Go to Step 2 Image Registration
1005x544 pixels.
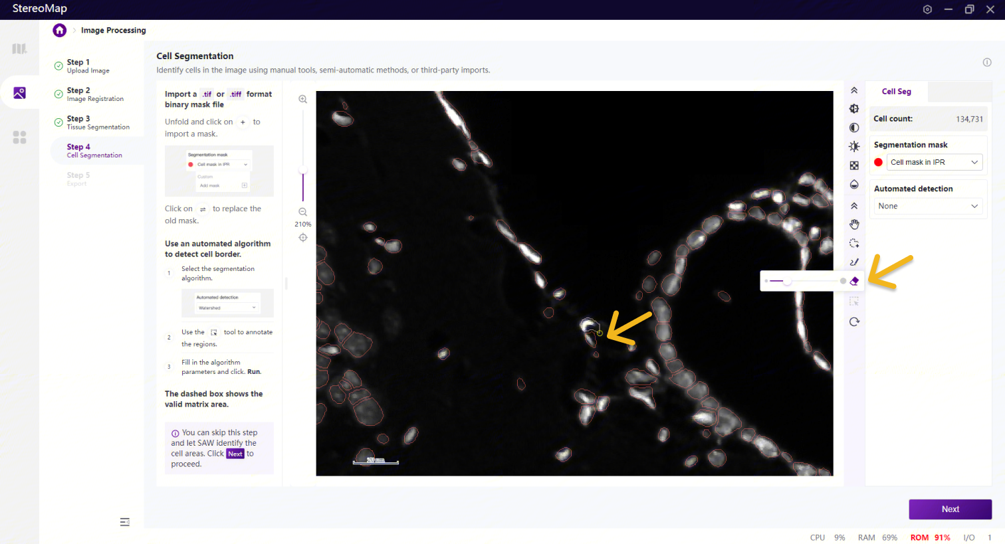(94, 94)
